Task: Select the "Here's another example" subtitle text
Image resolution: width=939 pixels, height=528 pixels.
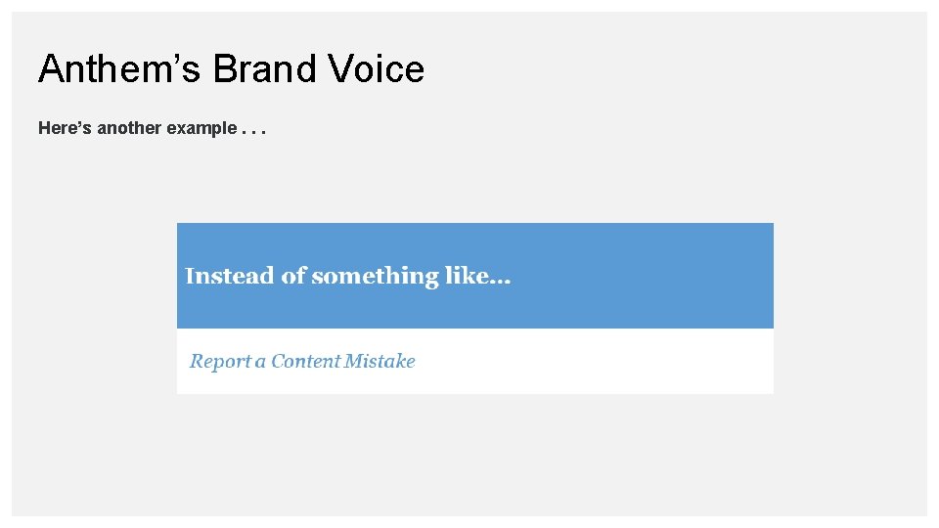Action: tap(152, 128)
